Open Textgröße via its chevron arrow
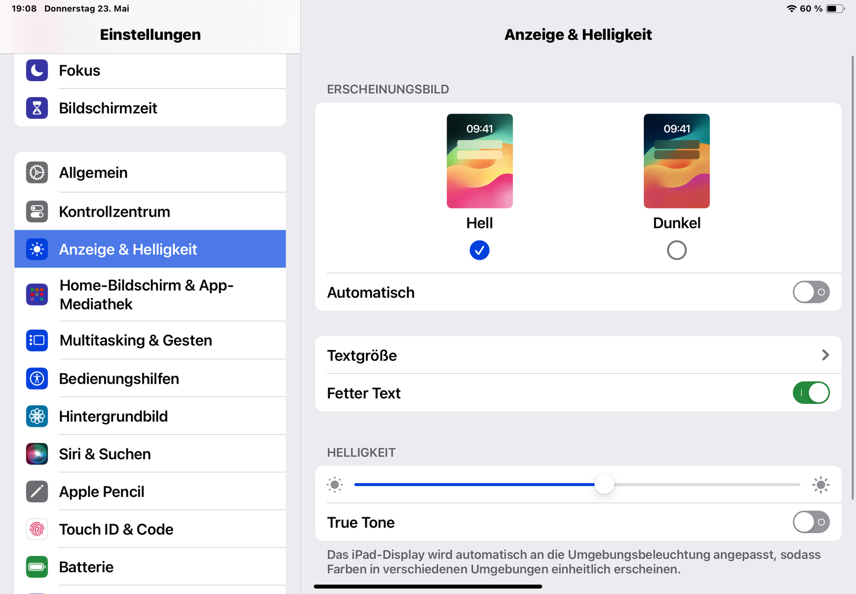Viewport: 856px width, 594px height. coord(825,355)
